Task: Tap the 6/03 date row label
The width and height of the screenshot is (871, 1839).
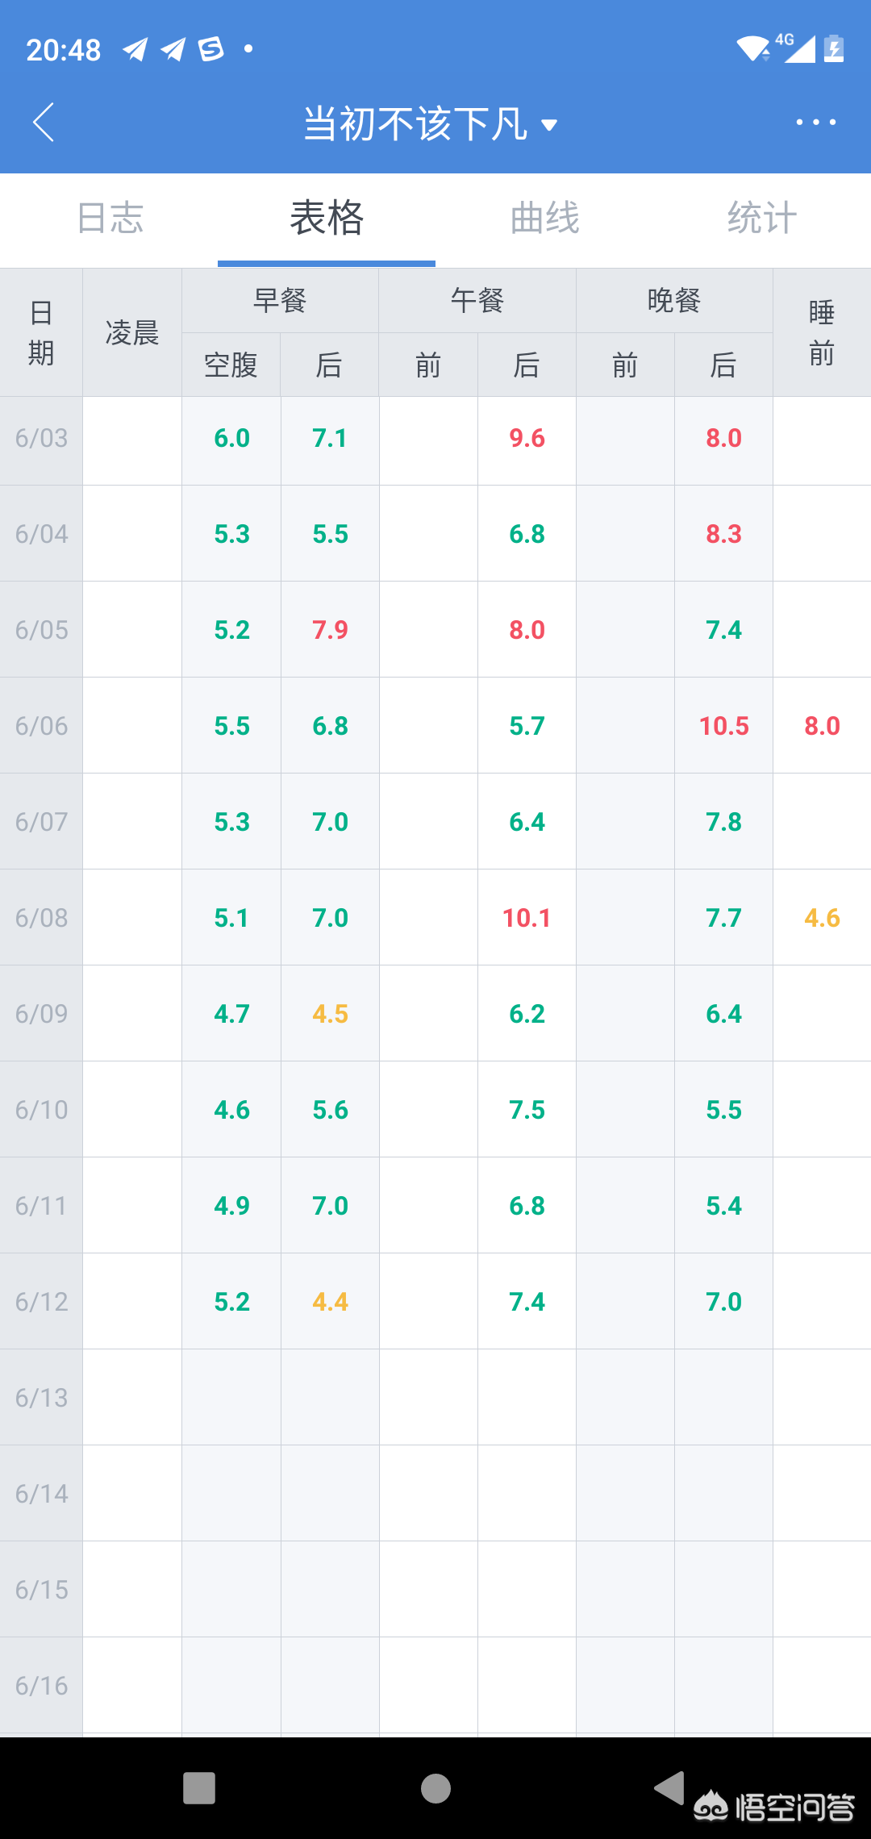Action: coord(41,438)
